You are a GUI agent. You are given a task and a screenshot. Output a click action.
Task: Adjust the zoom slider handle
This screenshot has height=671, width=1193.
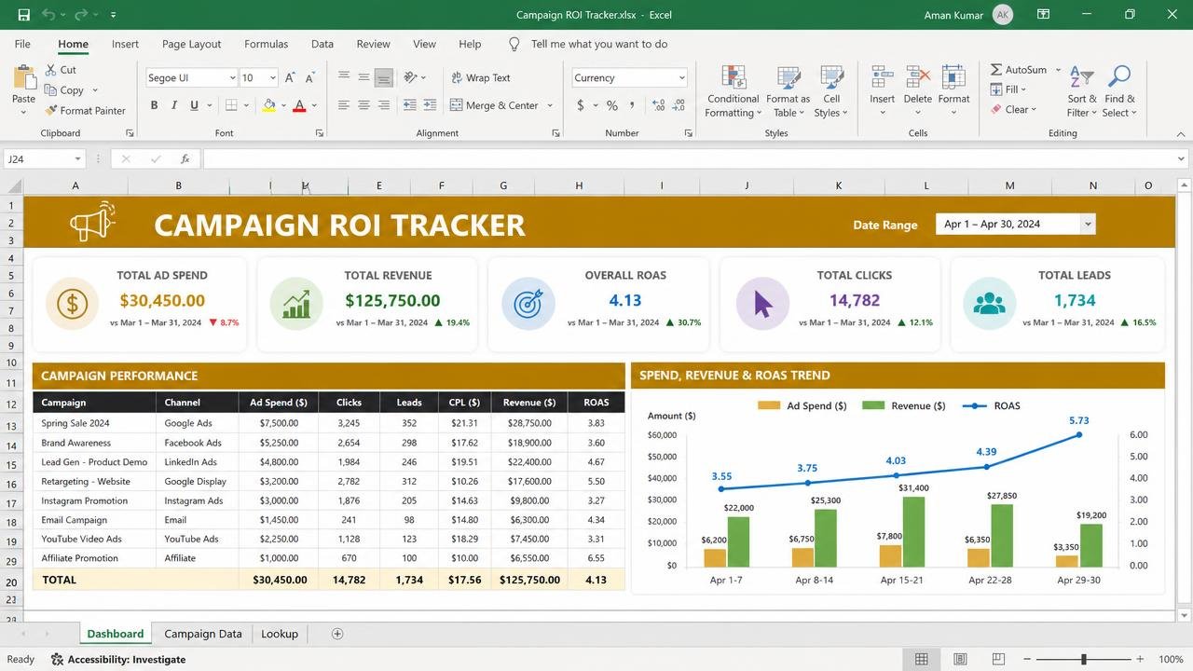pos(1083,659)
